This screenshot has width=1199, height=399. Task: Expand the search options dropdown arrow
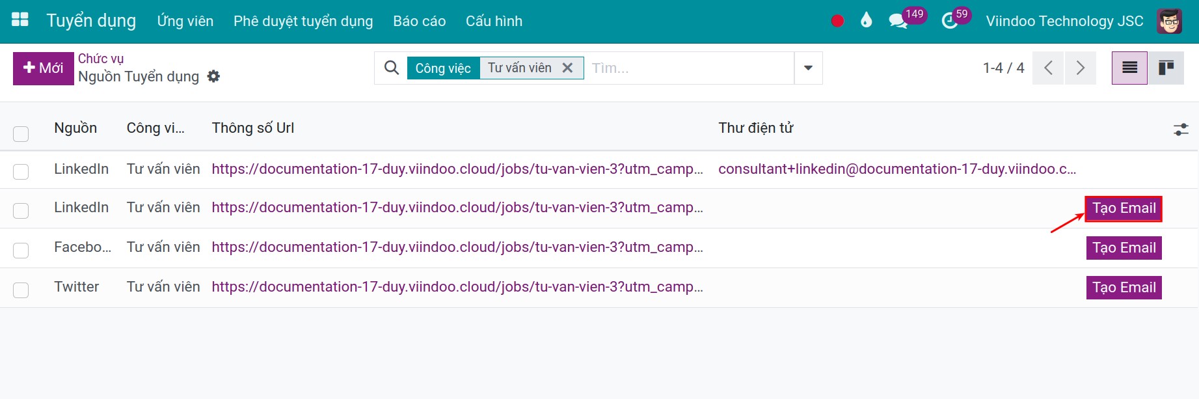808,68
